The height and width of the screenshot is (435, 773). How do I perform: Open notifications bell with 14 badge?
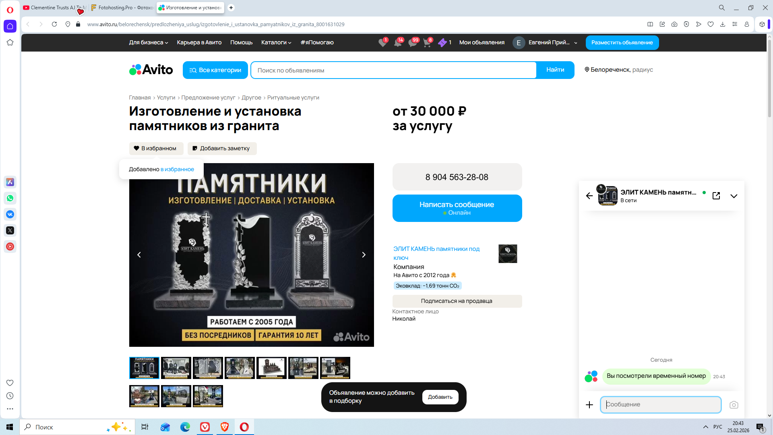click(398, 43)
